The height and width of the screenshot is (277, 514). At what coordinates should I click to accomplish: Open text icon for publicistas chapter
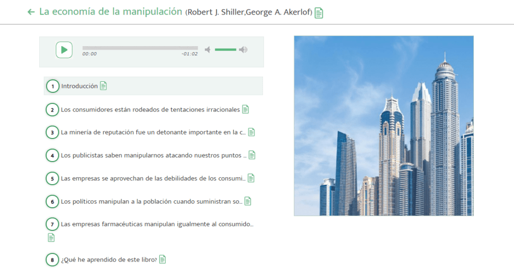pyautogui.click(x=252, y=155)
